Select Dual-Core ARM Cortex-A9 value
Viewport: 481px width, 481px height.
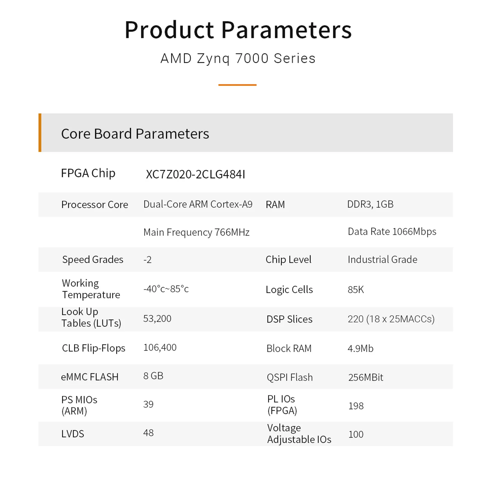click(198, 204)
